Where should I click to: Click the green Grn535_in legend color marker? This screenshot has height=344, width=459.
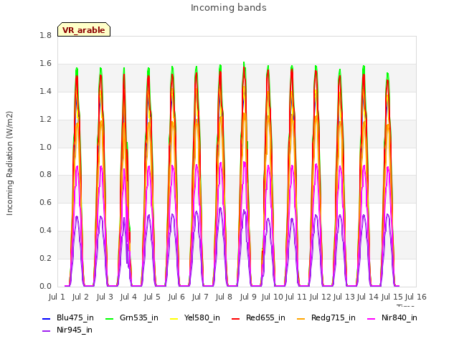109,318
